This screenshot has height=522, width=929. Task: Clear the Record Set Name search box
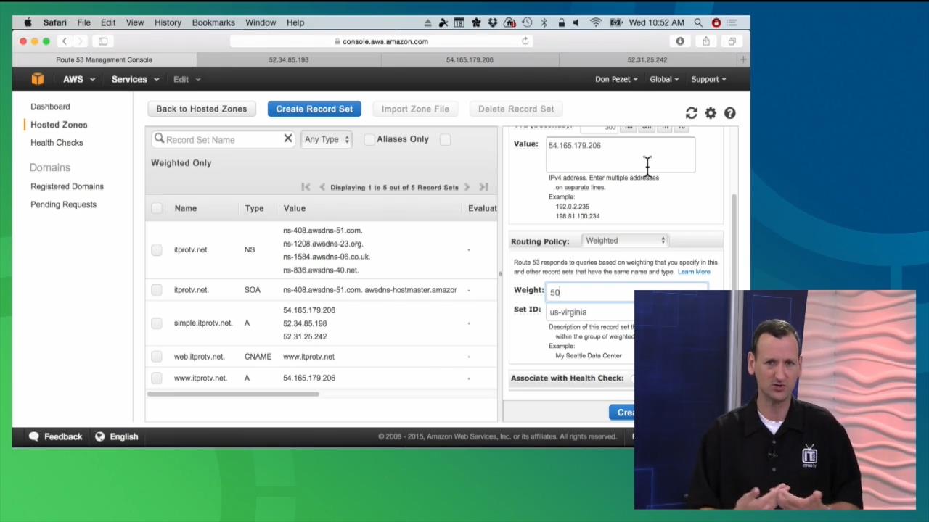coord(288,138)
